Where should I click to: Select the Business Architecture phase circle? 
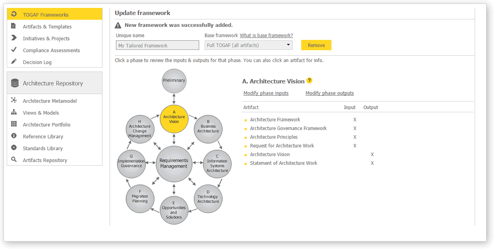[208, 128]
